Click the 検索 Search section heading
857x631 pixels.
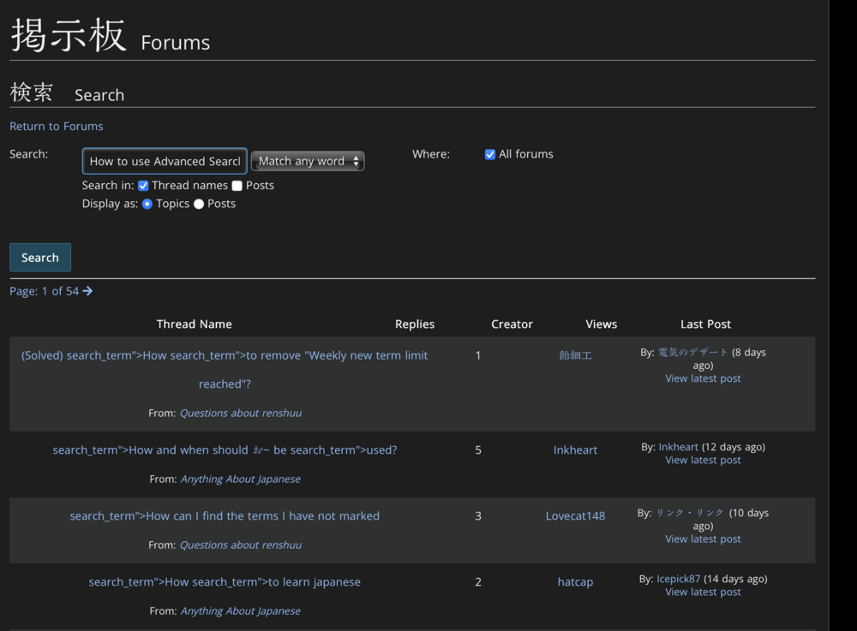tap(67, 92)
